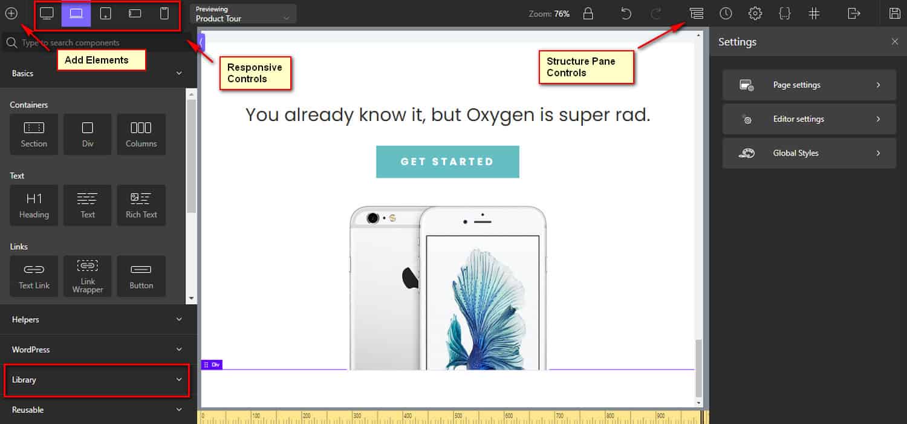Open the selectors hash icon
Viewport: 907px width, 424px height.
814,13
